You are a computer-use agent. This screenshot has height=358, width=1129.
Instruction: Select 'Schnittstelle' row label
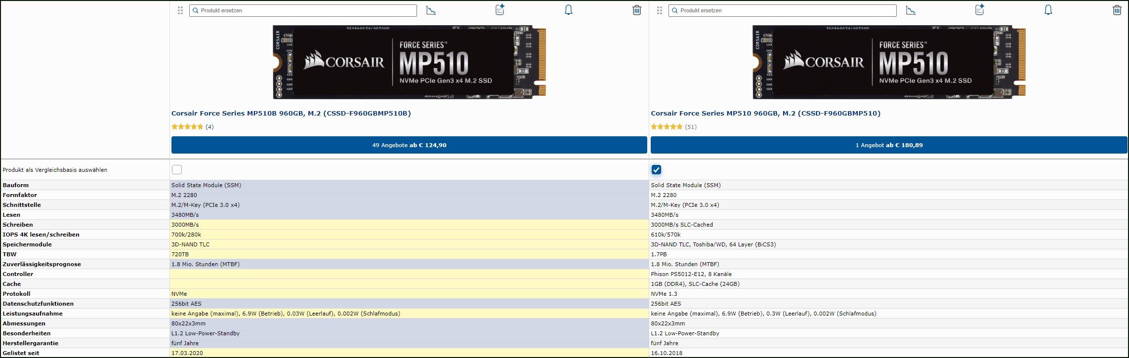point(22,205)
